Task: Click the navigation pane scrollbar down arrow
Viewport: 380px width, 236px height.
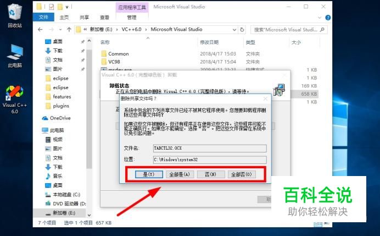Action: 89,215
